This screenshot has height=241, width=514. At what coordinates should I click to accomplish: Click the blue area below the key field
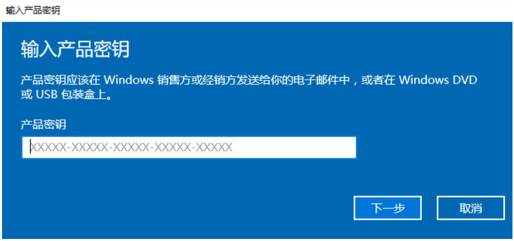[189, 176]
